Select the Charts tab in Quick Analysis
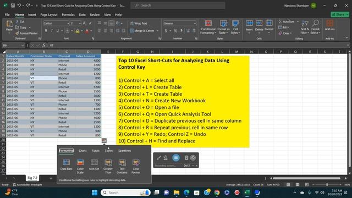Image resolution: width=352 pixels, height=198 pixels. coord(82,151)
